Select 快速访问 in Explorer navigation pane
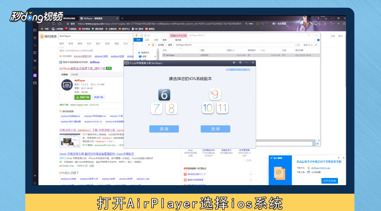Viewport: 381px width, 211px height. 143,53
